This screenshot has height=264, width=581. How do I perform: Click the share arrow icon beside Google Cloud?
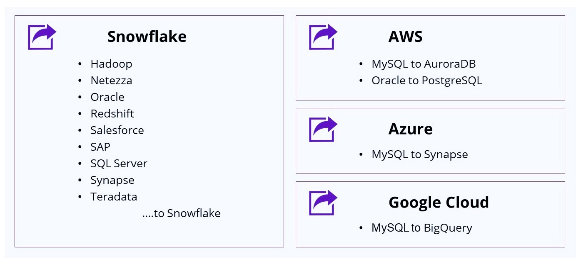323,203
